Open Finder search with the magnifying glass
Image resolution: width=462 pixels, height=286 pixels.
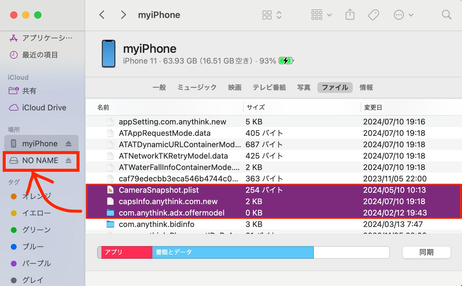point(446,14)
